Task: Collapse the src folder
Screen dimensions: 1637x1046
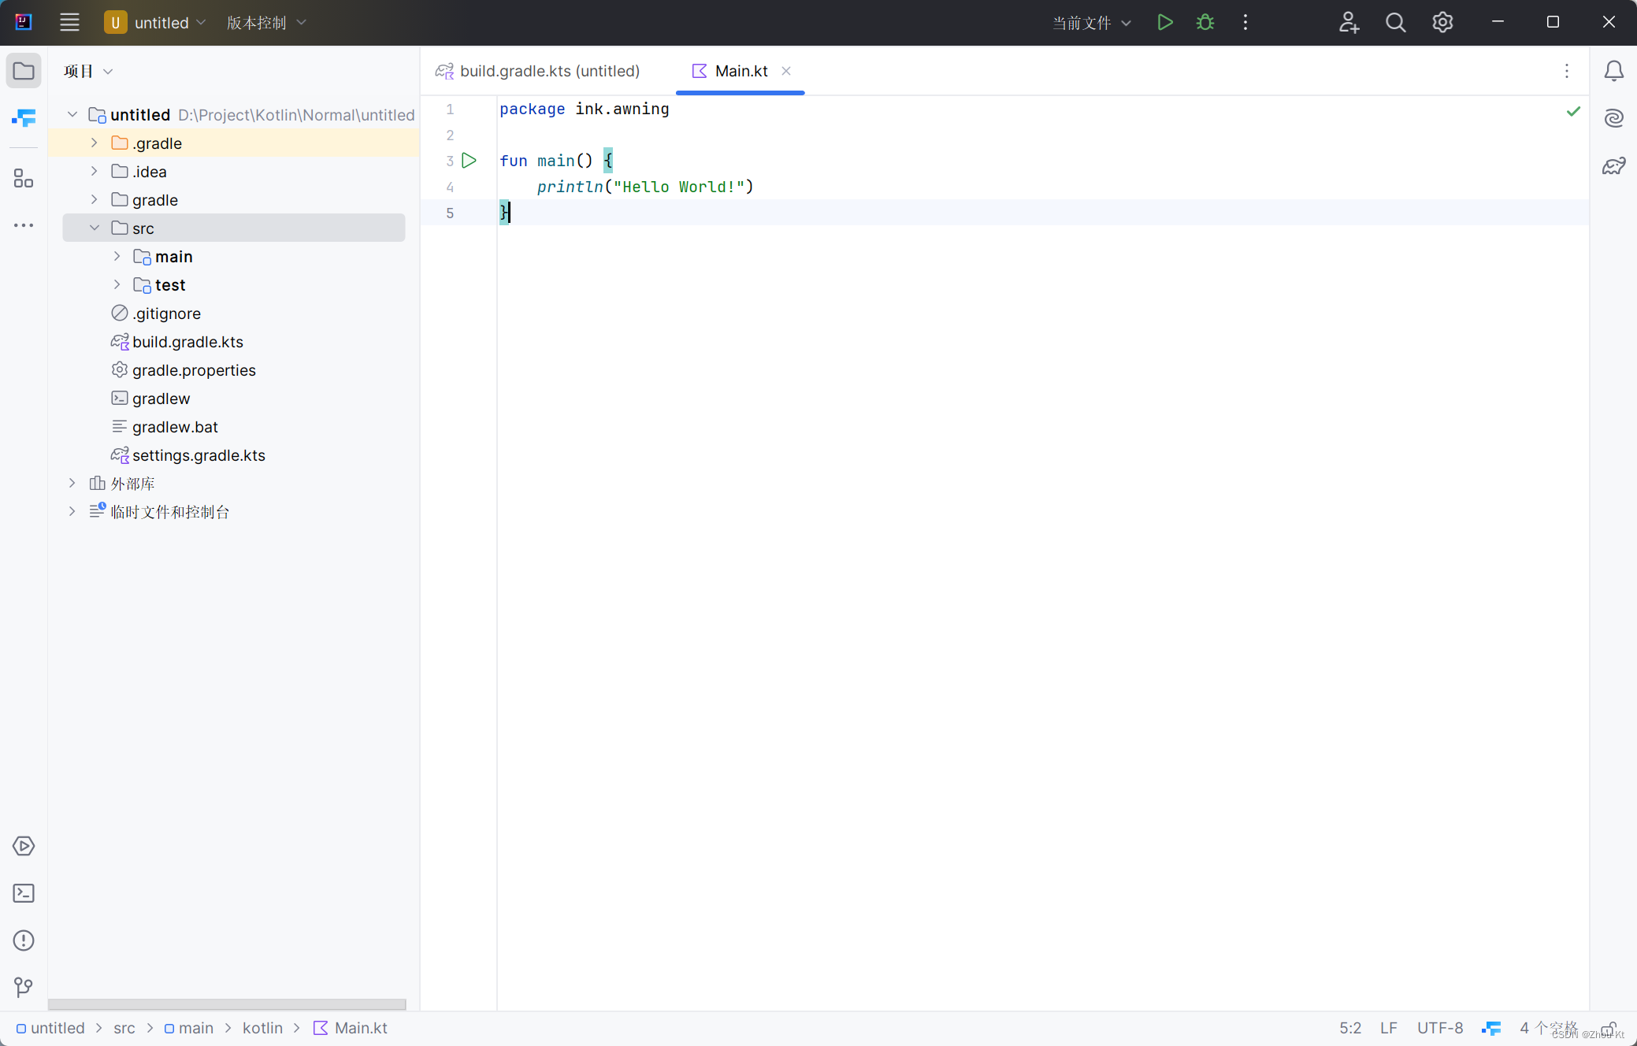Action: click(95, 228)
